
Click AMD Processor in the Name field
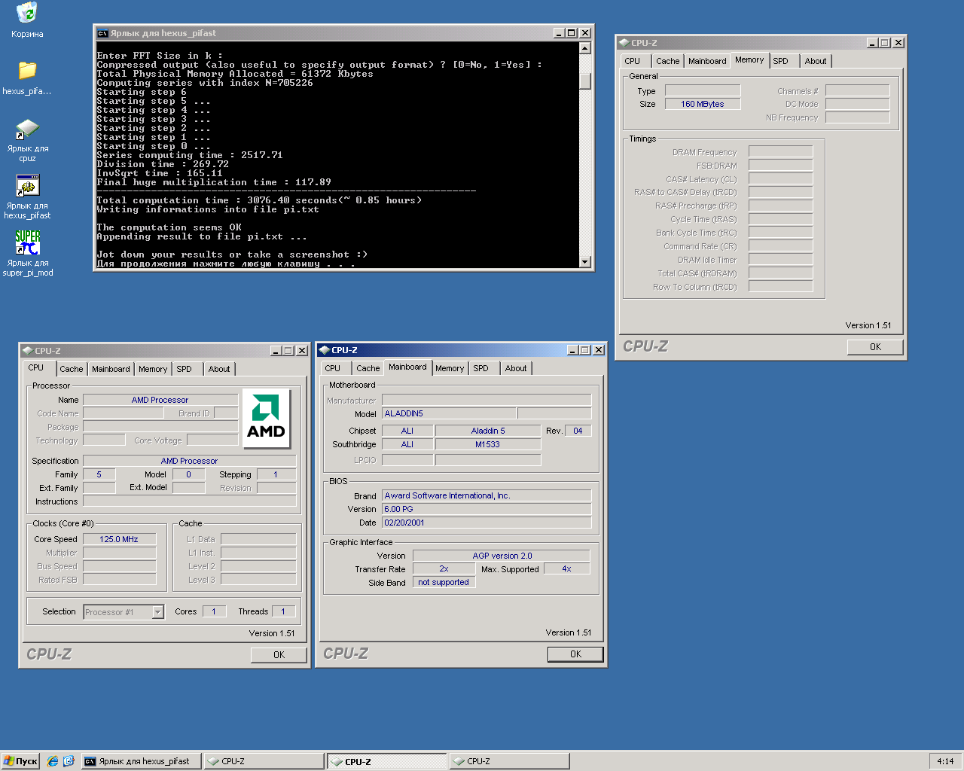point(160,401)
